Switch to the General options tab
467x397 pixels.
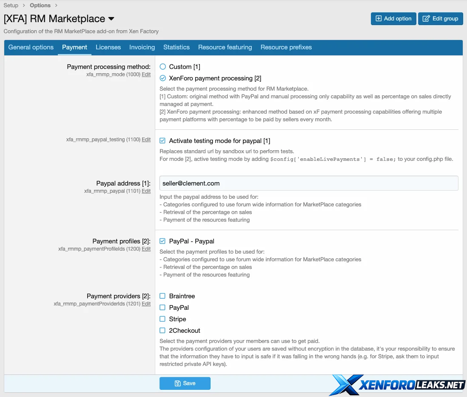coord(31,47)
